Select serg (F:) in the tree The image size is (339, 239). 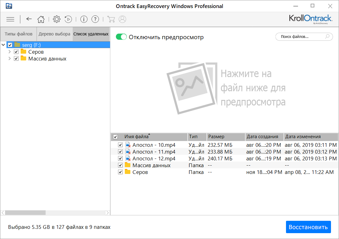coord(31,45)
